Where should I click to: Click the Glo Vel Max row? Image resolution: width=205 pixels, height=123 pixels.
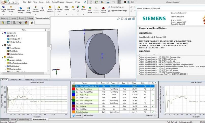113,109
